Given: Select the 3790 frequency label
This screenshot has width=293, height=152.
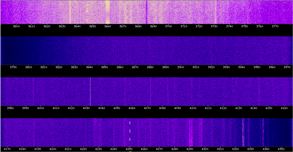Looking at the screenshot, I should (13, 67).
